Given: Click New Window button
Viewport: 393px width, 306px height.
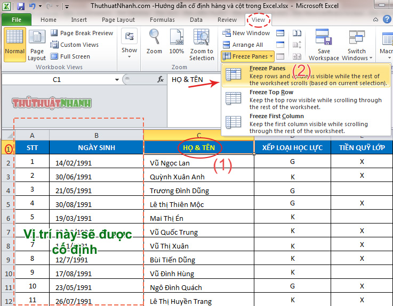Looking at the screenshot, I should point(246,33).
